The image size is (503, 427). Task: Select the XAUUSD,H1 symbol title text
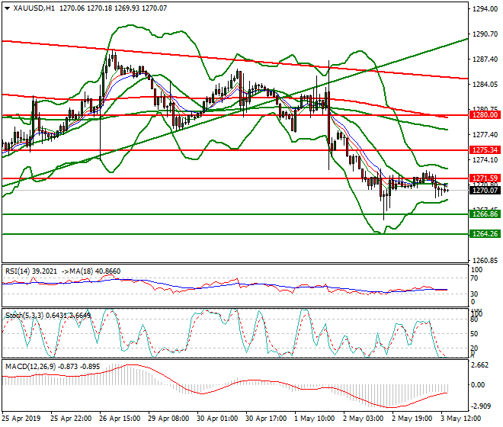(x=34, y=8)
